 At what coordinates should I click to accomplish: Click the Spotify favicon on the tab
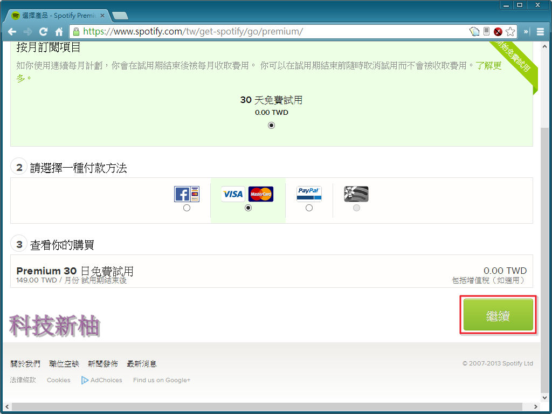point(16,16)
